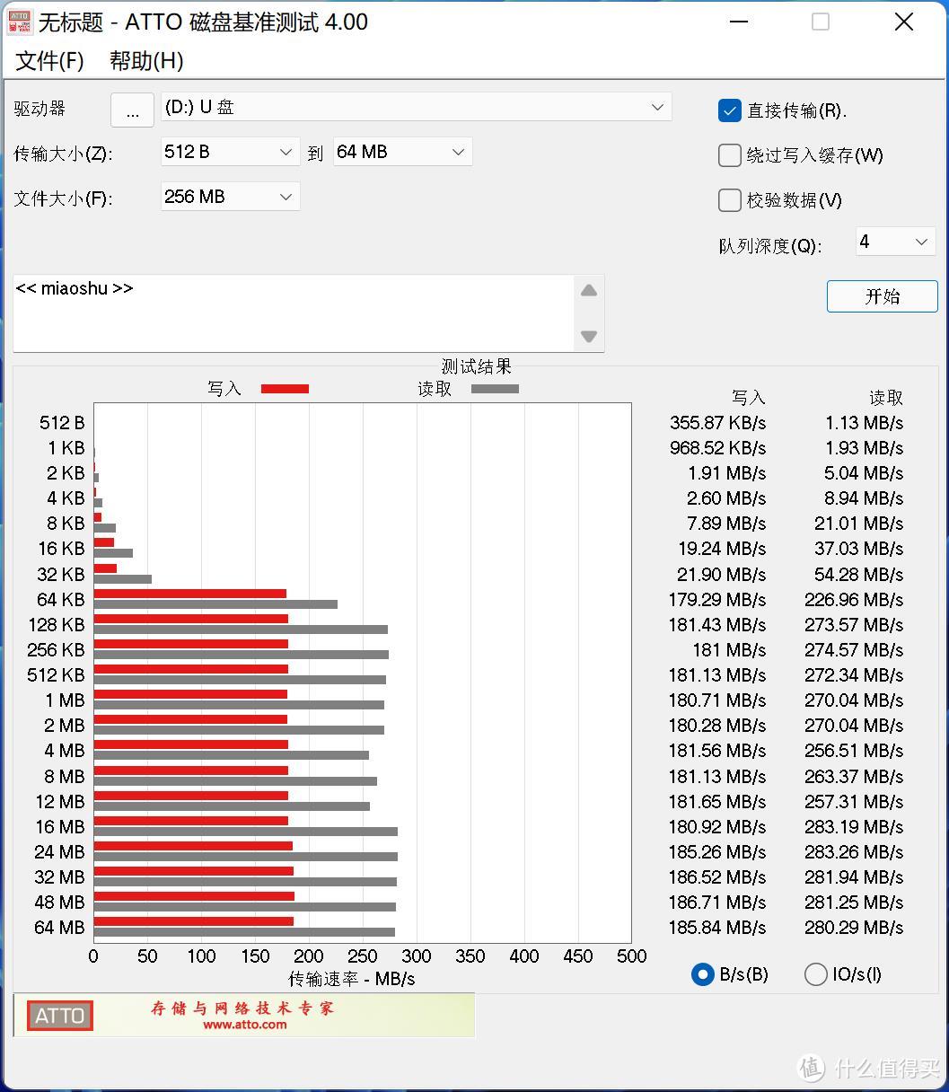Open the 64 MB transfer size dropdown
This screenshot has height=1092, width=949.
(x=402, y=152)
